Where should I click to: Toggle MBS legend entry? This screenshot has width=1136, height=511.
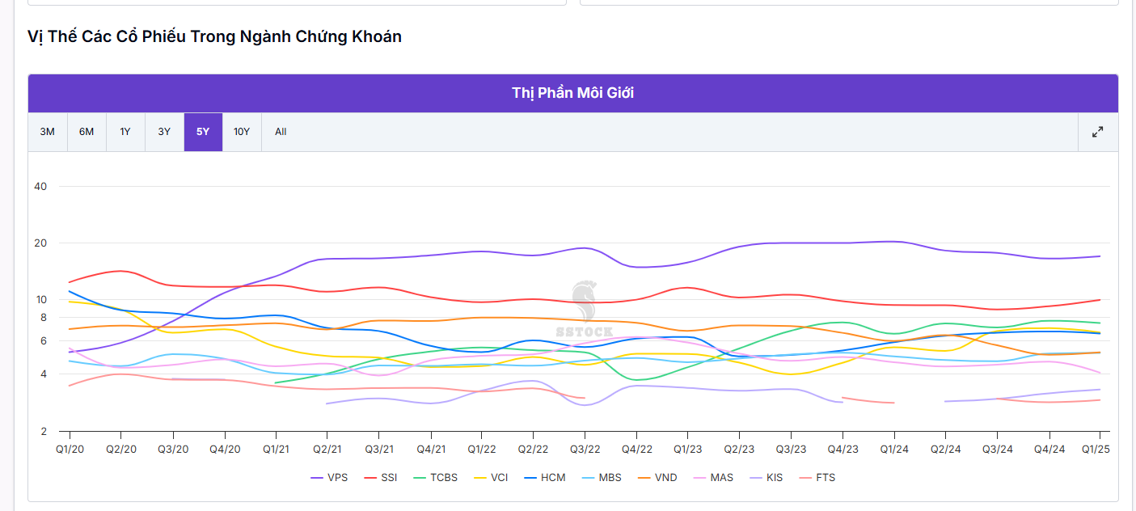(602, 478)
